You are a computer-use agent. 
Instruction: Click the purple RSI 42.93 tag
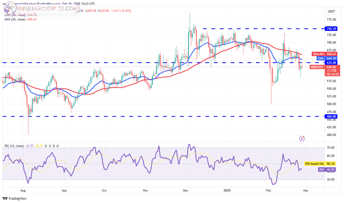coord(327,170)
